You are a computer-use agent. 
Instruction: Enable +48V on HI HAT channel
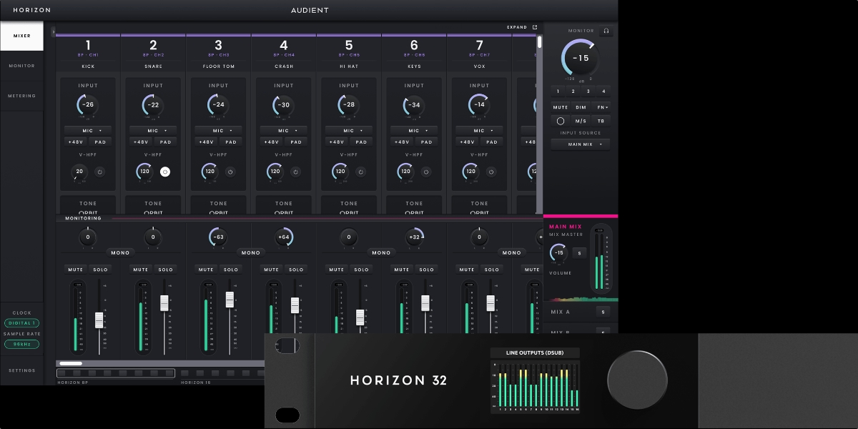tap(337, 142)
